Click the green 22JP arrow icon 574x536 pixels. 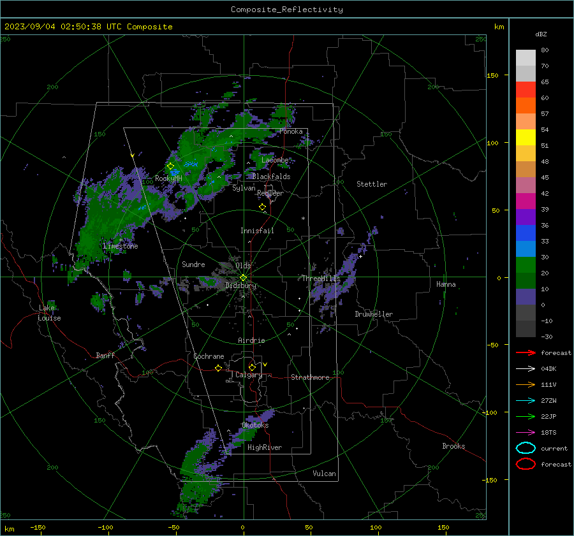(526, 416)
